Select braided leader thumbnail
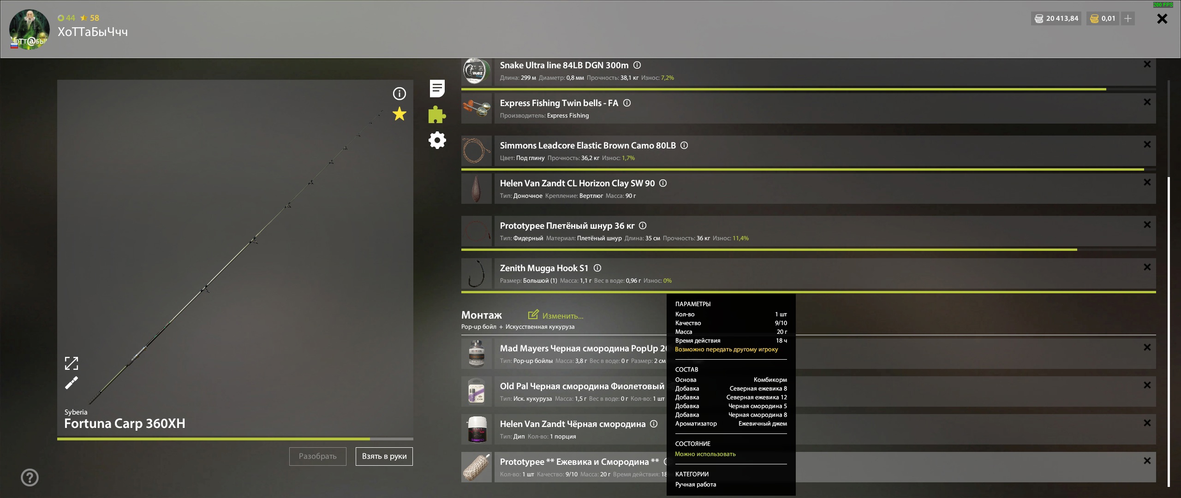 pyautogui.click(x=477, y=231)
